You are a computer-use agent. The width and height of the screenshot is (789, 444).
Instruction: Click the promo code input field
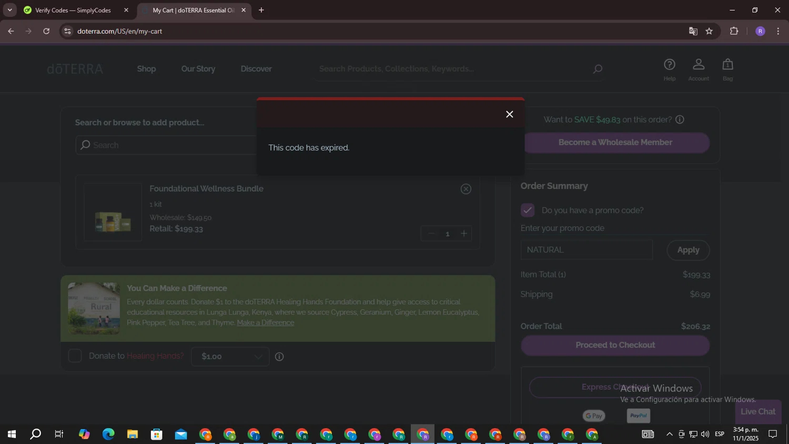click(586, 250)
